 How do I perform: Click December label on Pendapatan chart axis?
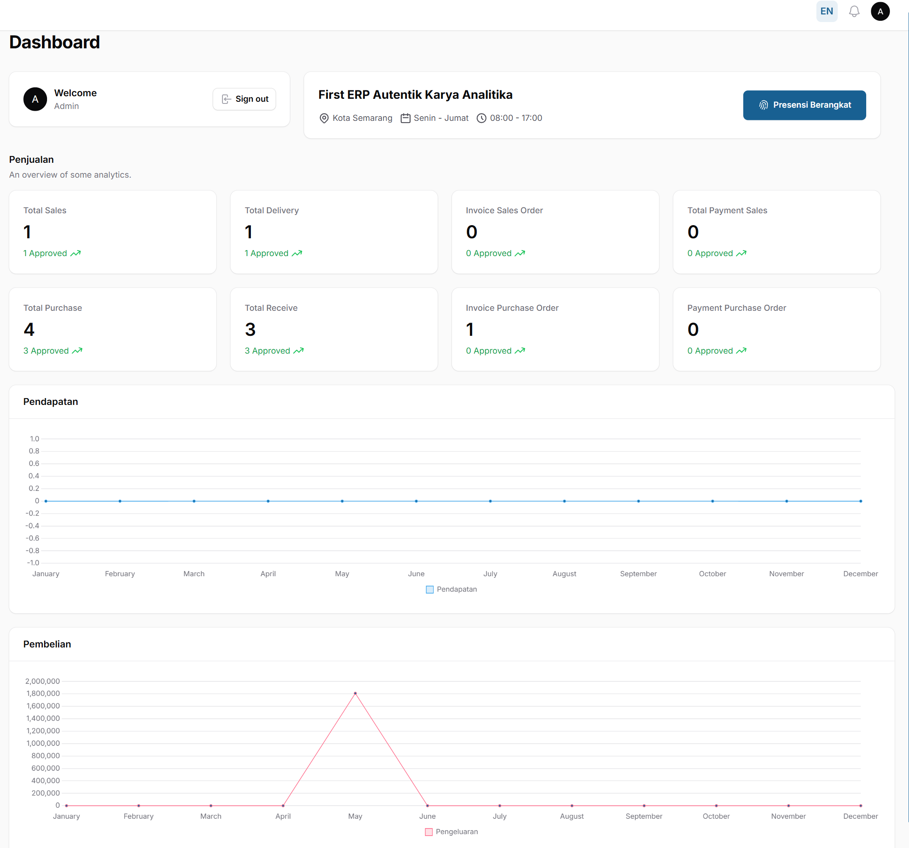860,574
